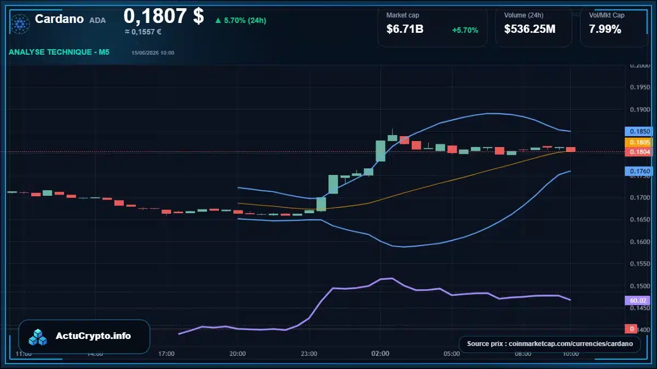This screenshot has height=369, width=657.
Task: Click the '0.1700' price axis label
Action: 639,197
